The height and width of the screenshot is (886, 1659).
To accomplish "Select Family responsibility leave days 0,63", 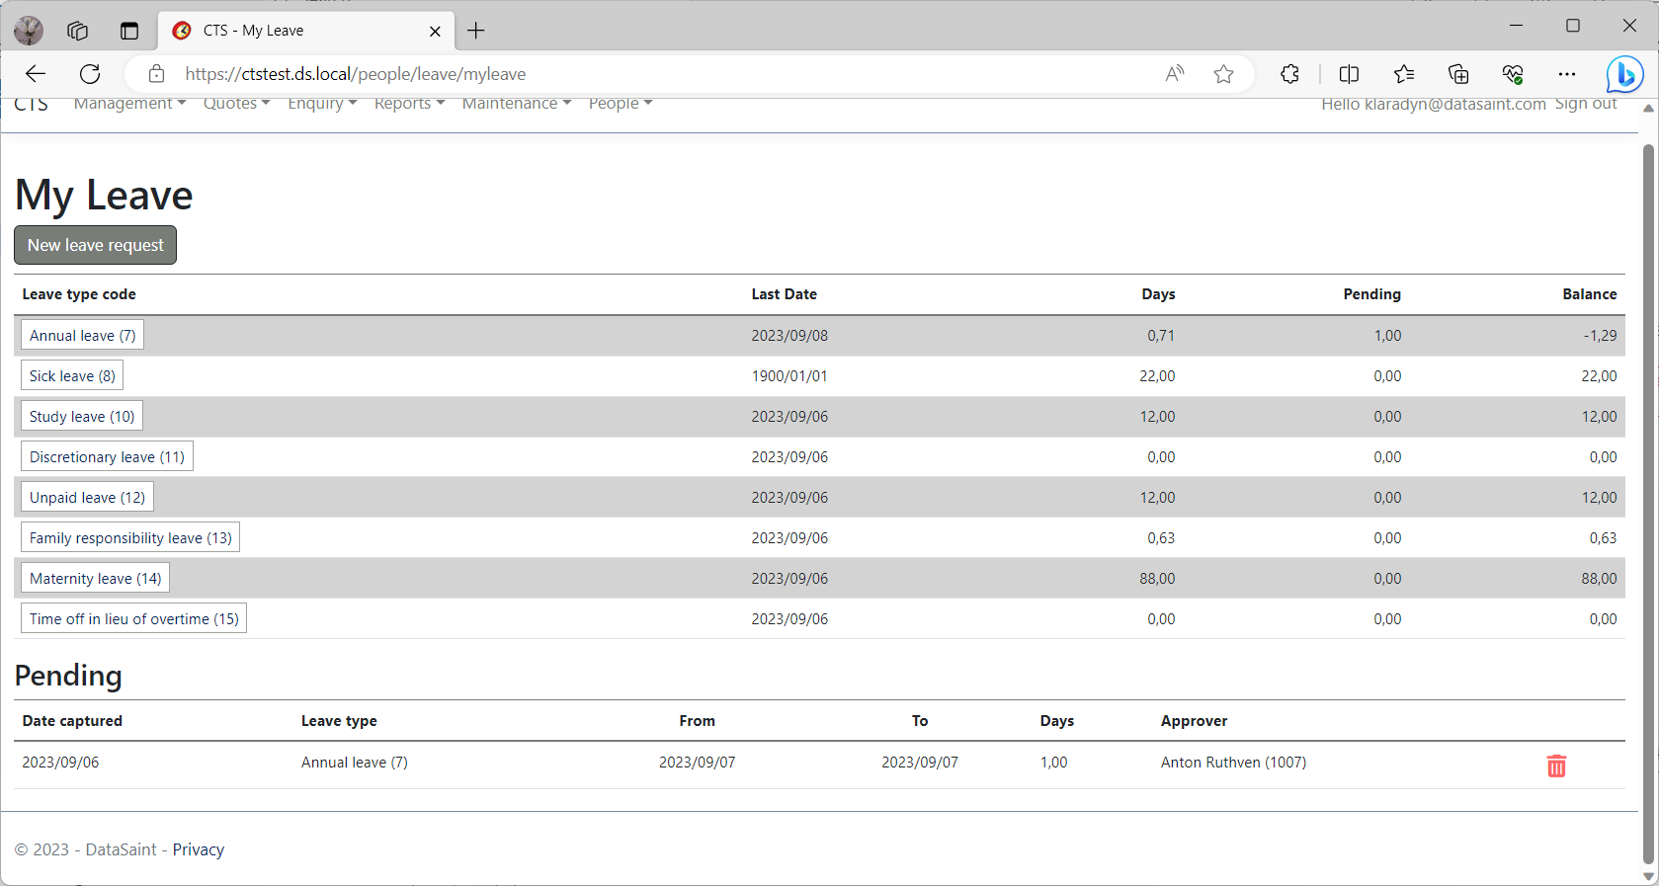I will tap(1161, 538).
